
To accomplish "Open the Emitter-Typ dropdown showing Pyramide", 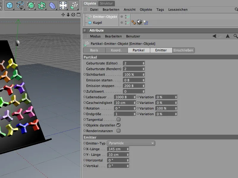I will (x=131, y=143).
